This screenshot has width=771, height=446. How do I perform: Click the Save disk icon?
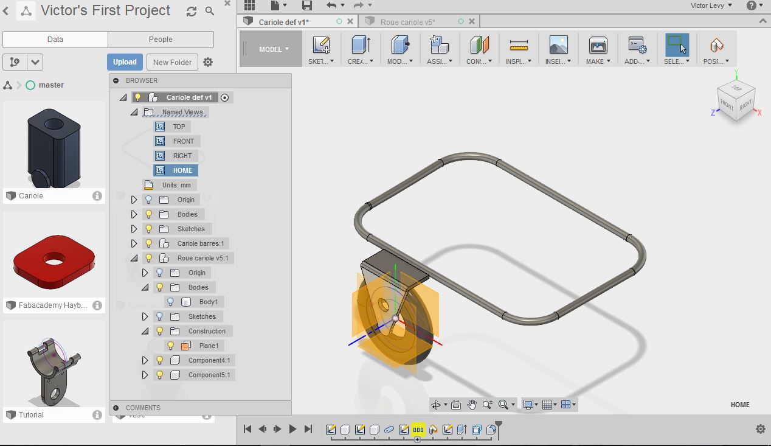pyautogui.click(x=307, y=5)
